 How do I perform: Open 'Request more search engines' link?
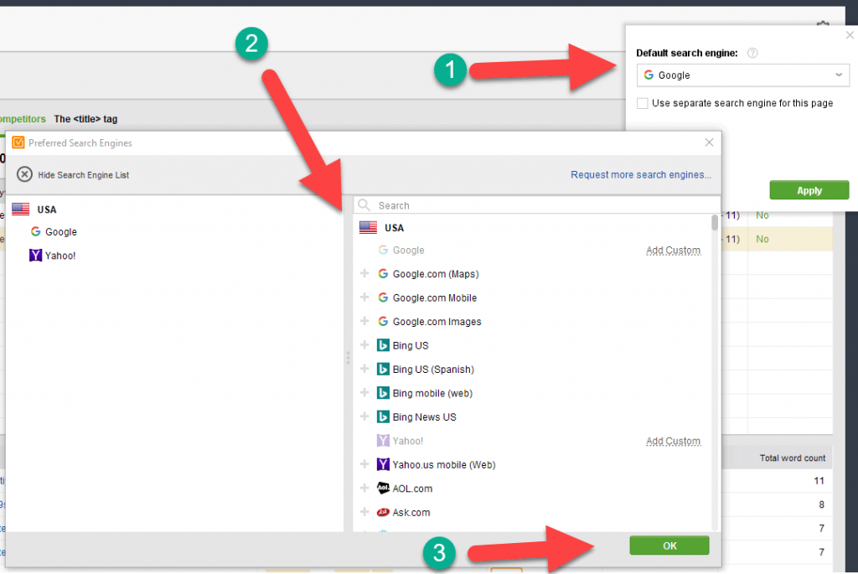coord(640,174)
